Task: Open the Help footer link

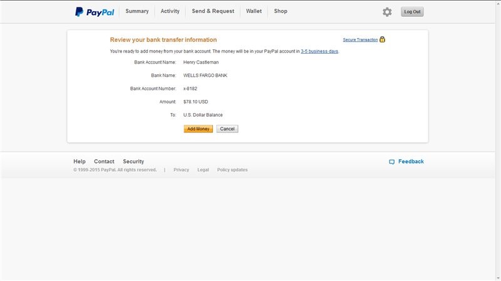Action: (80, 162)
